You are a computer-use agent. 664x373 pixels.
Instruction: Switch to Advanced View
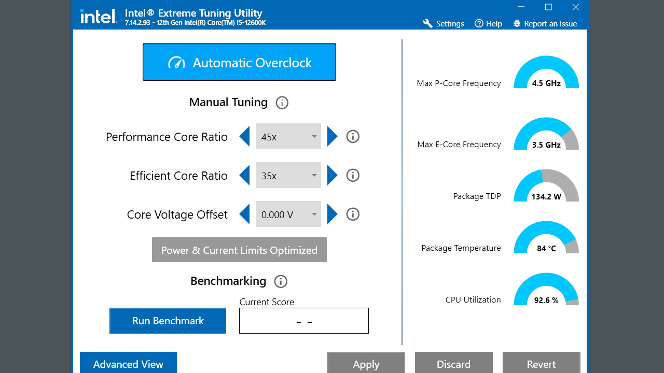(128, 363)
